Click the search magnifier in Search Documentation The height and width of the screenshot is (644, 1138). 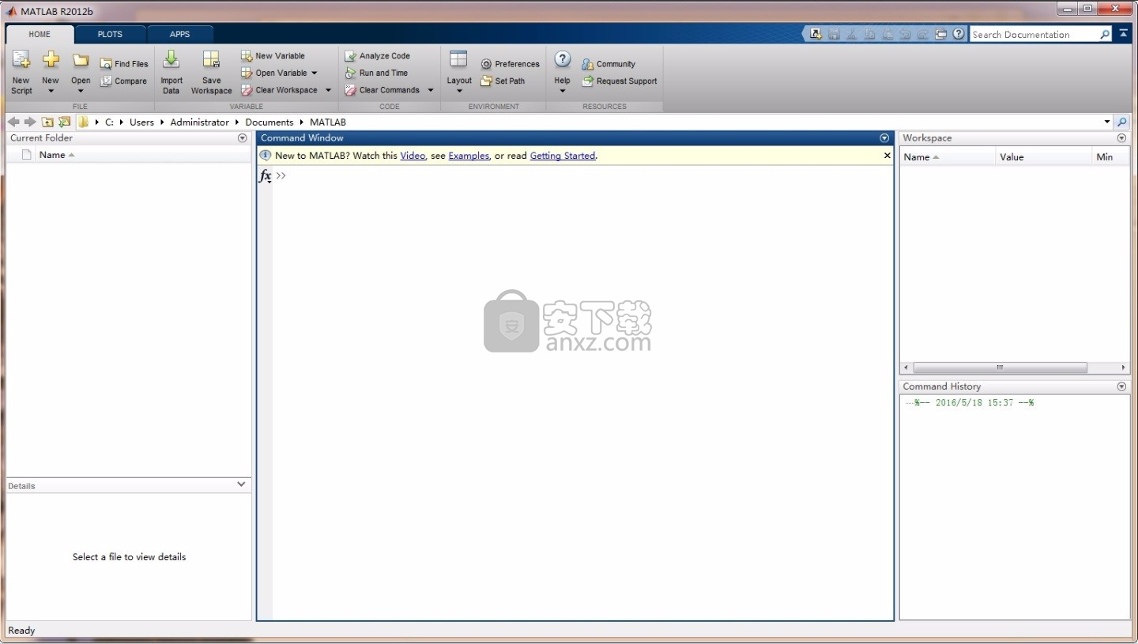pos(1105,34)
